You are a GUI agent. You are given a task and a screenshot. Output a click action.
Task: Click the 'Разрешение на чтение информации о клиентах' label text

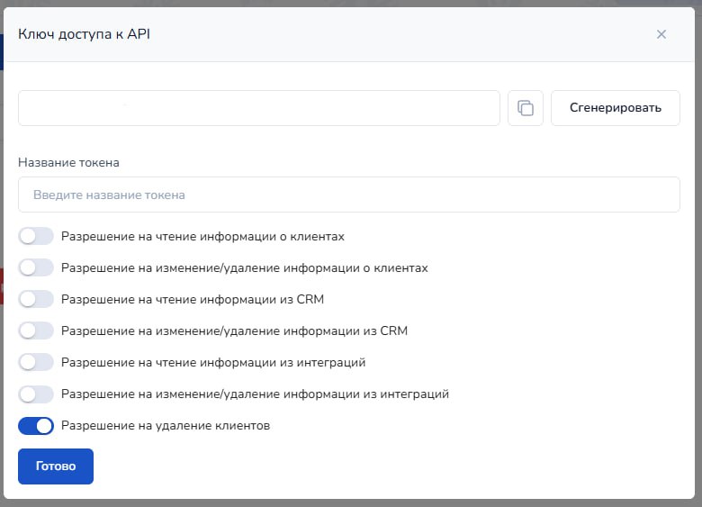tap(202, 236)
